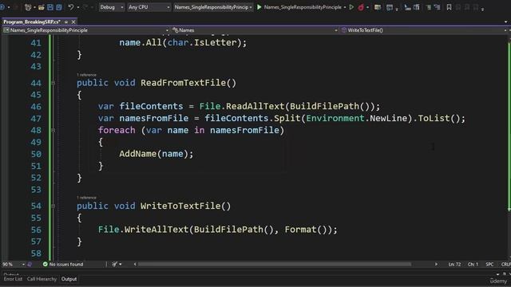This screenshot has height=287, width=511.
Task: Open the Hot Reload options dropdown arrow
Action: [367, 7]
